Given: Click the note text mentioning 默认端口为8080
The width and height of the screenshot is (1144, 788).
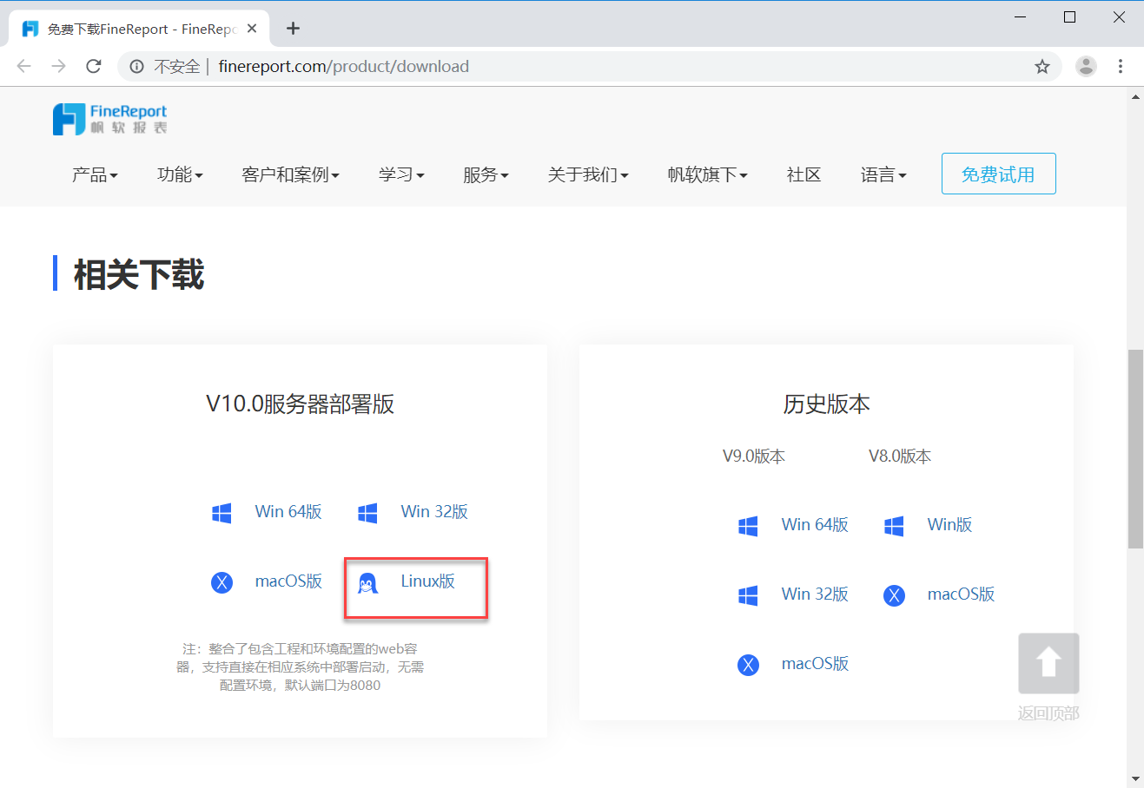Looking at the screenshot, I should point(301,667).
